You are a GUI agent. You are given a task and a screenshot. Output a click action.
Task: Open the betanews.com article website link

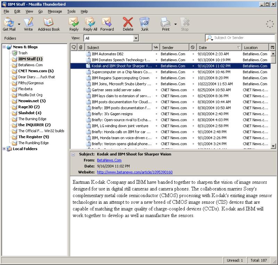pyautogui.click(x=134, y=172)
